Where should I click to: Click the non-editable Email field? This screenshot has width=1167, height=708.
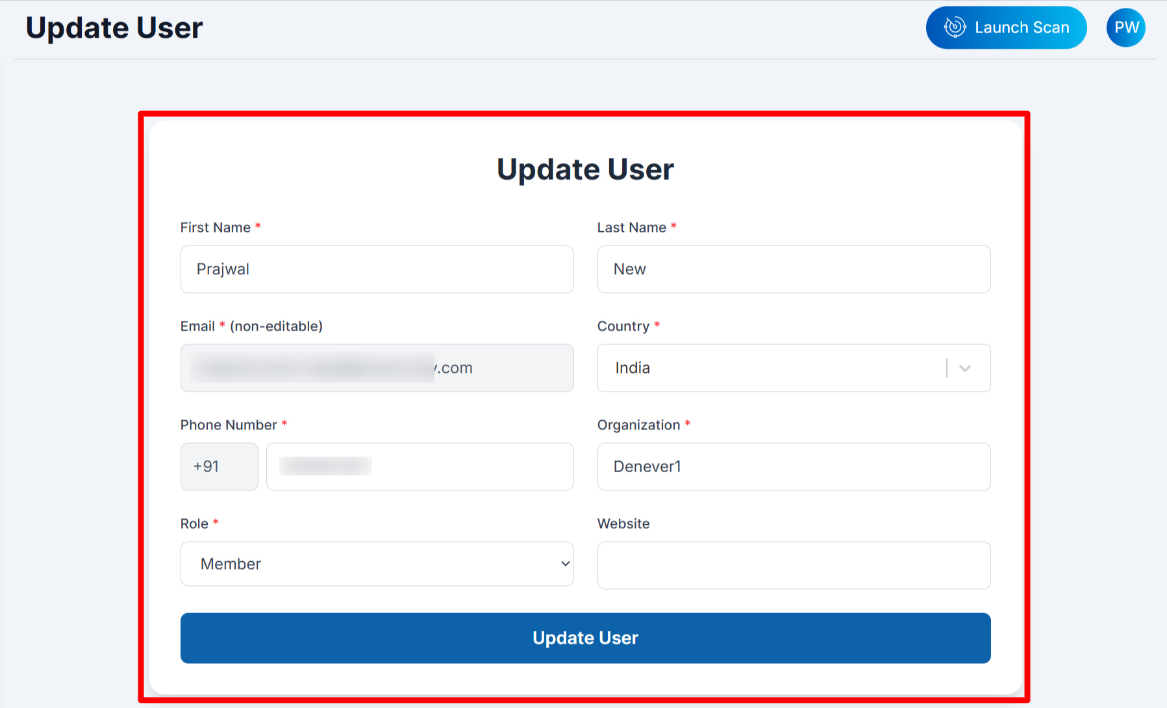point(377,368)
